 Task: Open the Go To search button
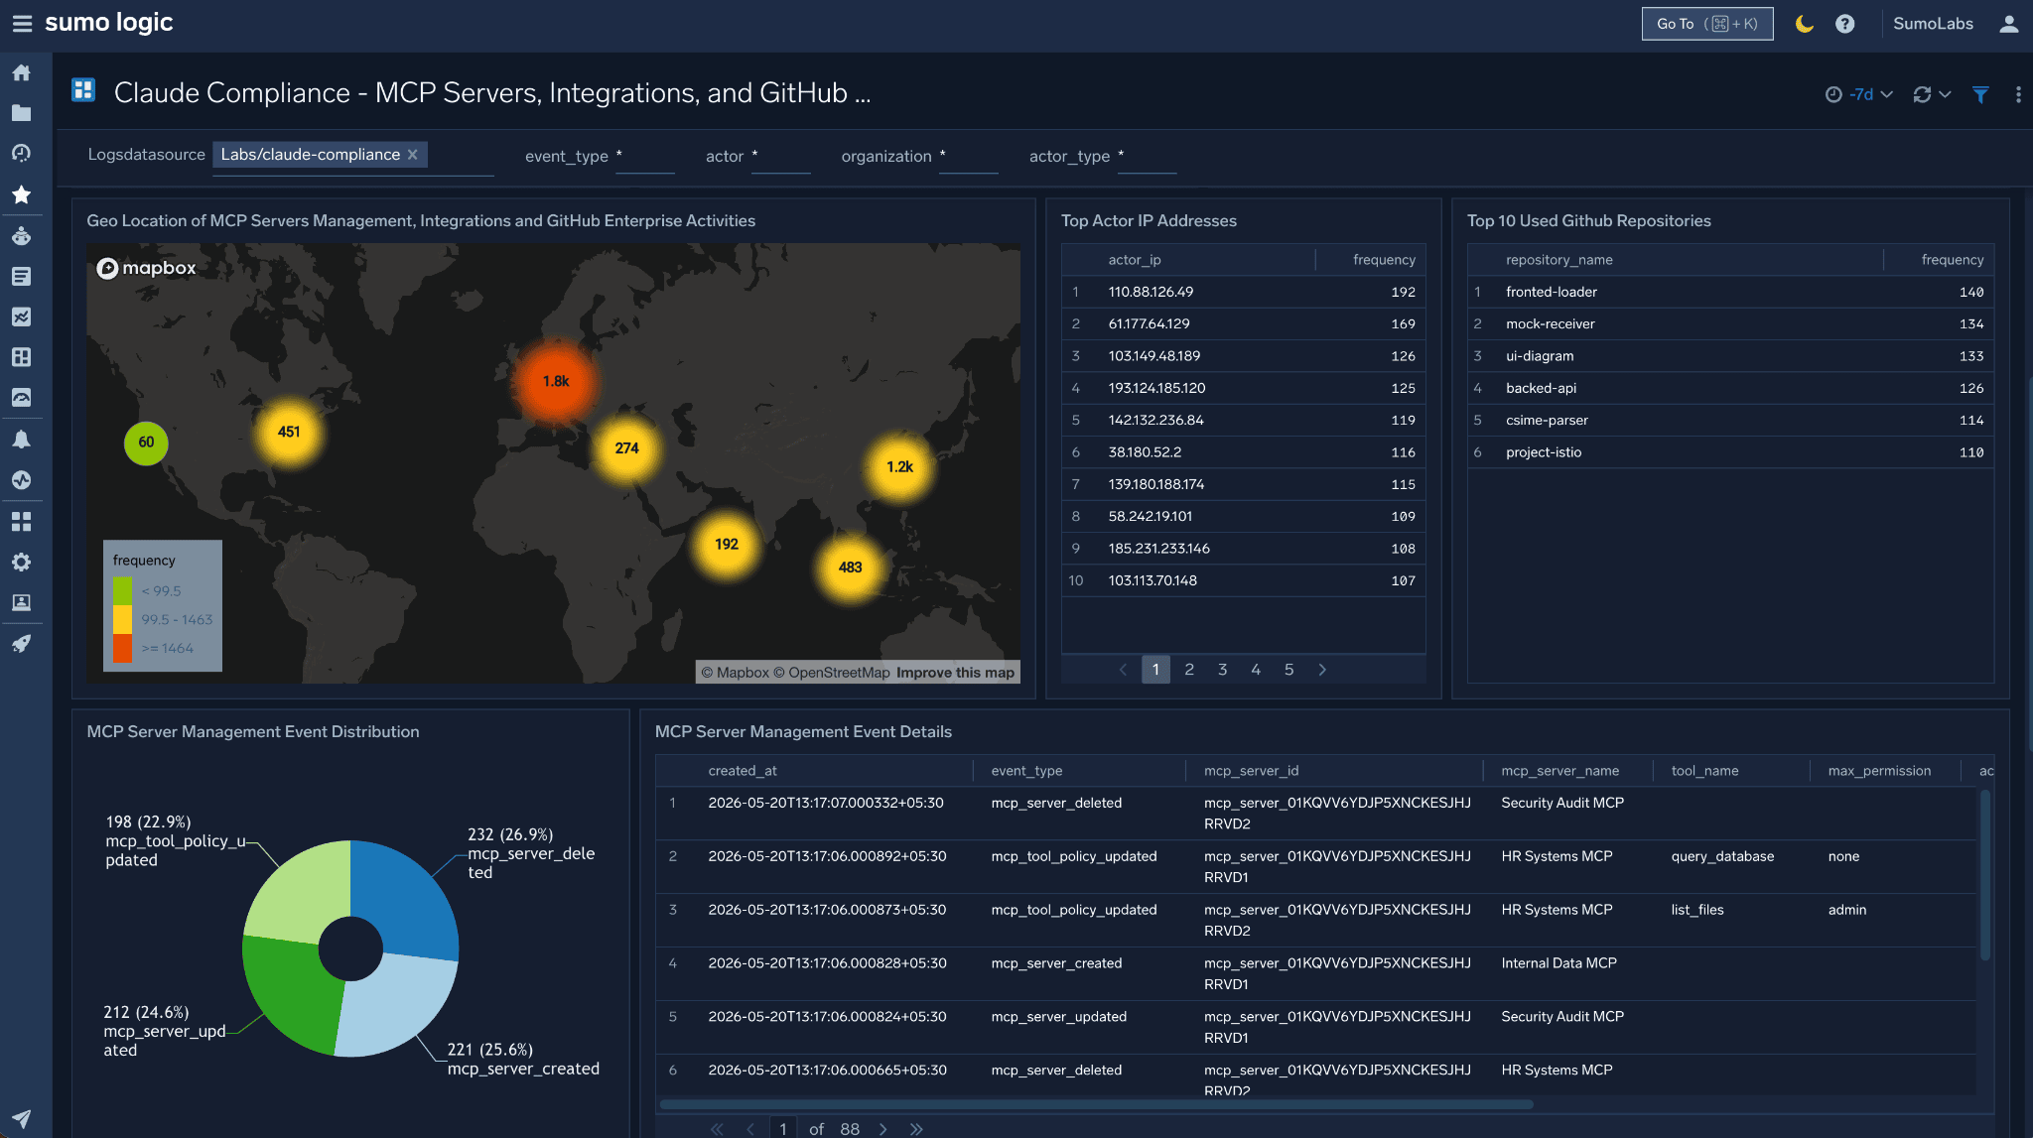[x=1707, y=24]
